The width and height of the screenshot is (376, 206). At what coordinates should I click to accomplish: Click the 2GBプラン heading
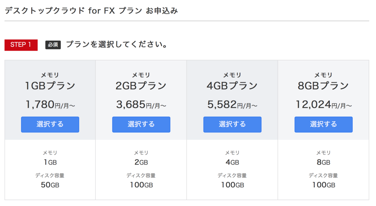[x=141, y=86]
